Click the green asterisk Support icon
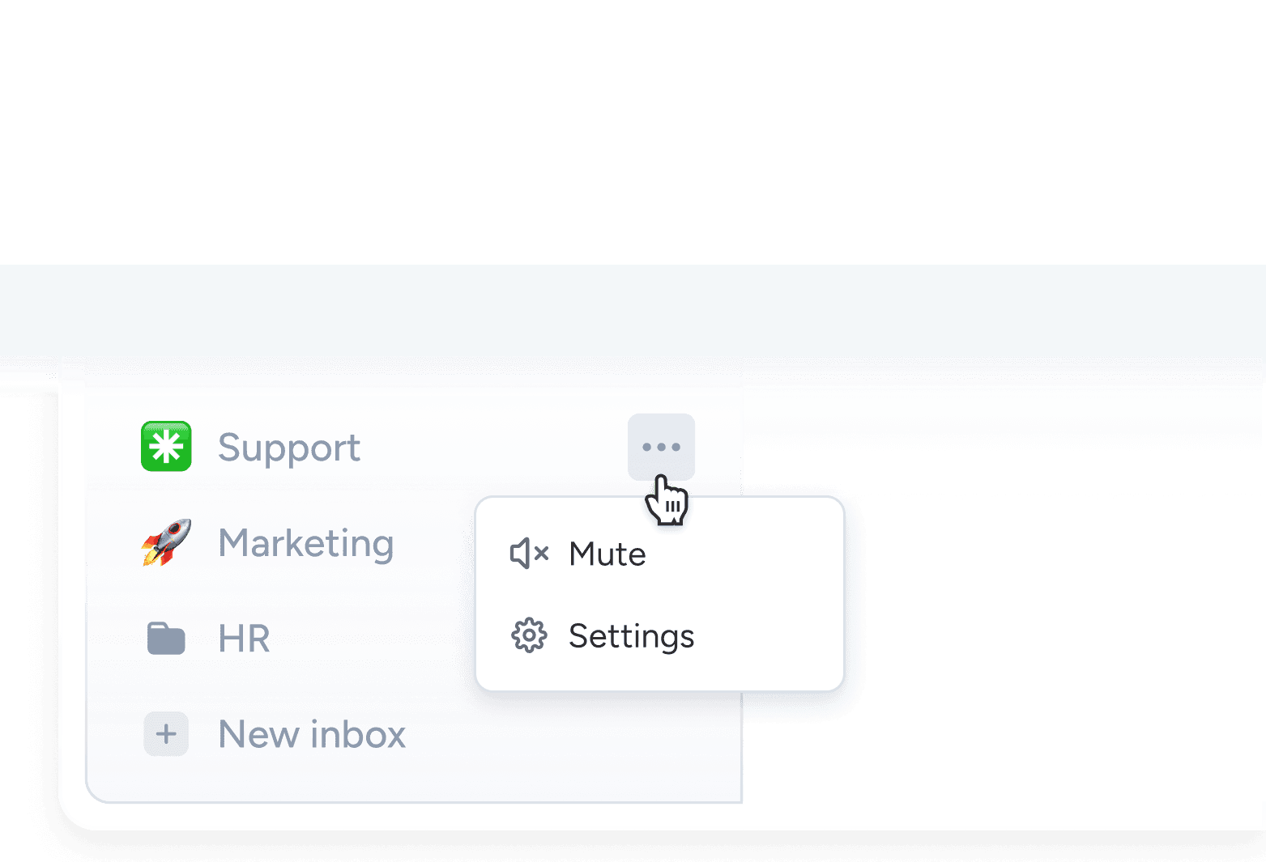The height and width of the screenshot is (862, 1266). 166,446
